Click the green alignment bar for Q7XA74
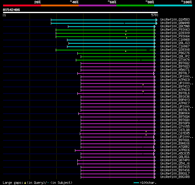 point(115,60)
